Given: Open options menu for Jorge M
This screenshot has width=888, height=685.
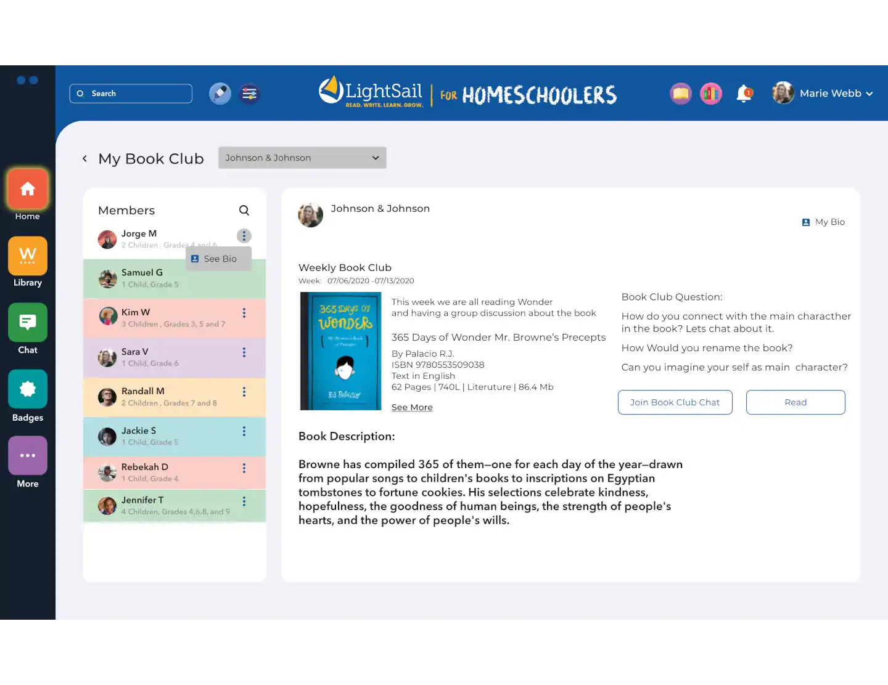Looking at the screenshot, I should (x=244, y=236).
